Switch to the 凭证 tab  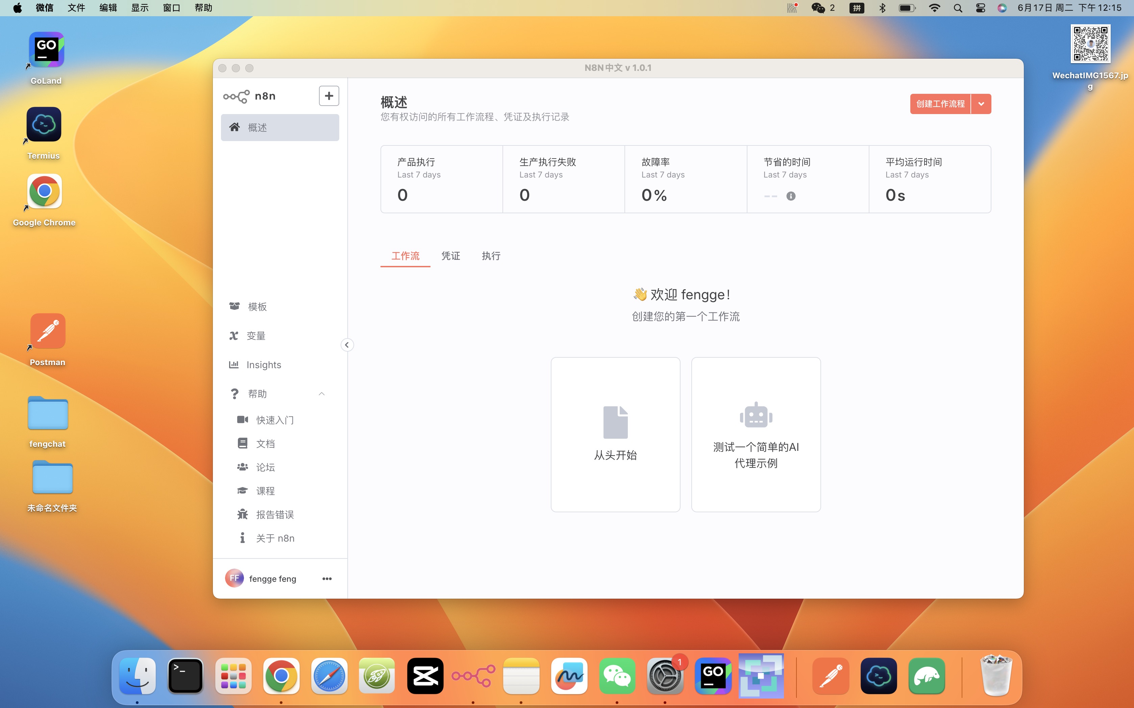click(x=450, y=256)
